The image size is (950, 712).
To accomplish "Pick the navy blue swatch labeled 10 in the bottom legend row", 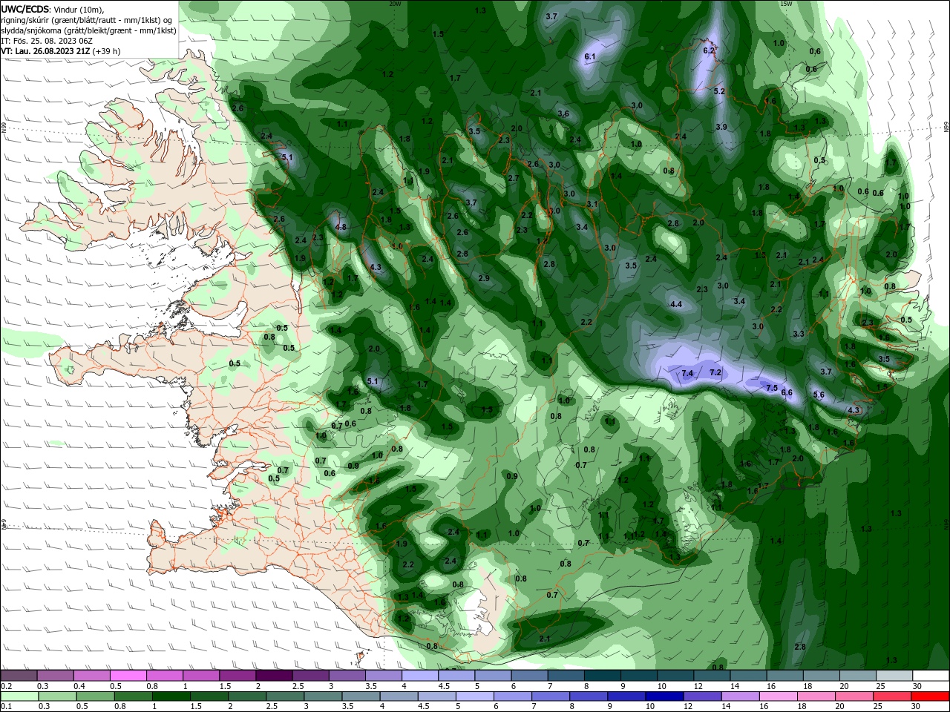I will (x=664, y=696).
